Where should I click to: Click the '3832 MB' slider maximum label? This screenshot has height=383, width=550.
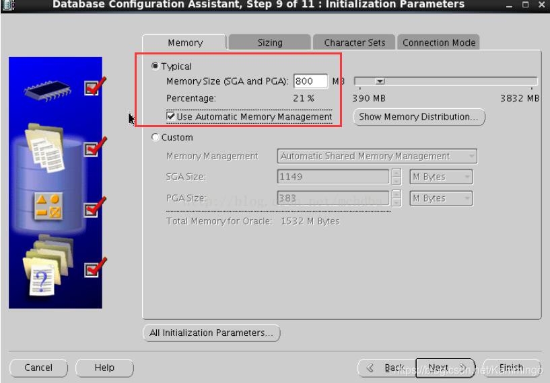520,98
